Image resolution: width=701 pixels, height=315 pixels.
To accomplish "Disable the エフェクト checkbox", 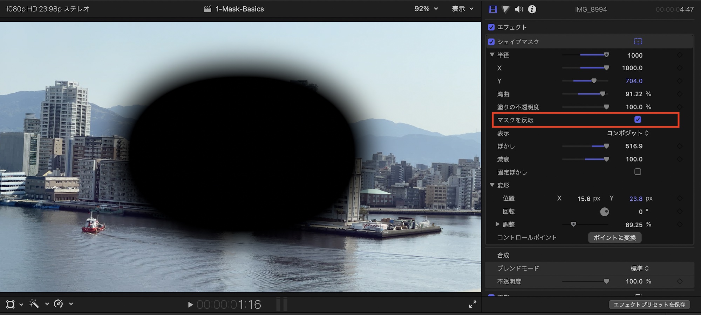I will click(x=491, y=27).
